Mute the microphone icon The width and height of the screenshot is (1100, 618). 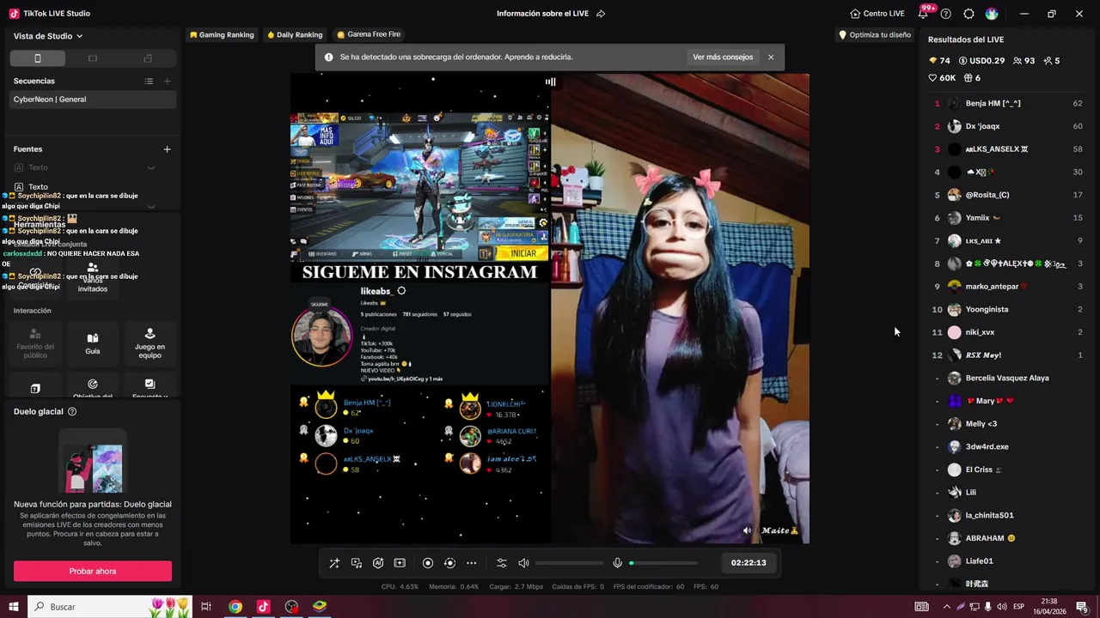pos(617,563)
